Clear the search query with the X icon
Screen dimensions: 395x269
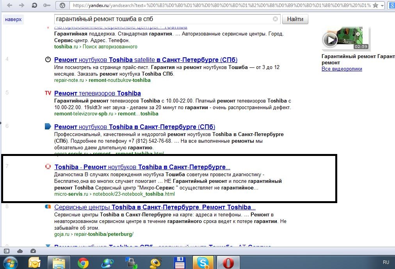275,19
